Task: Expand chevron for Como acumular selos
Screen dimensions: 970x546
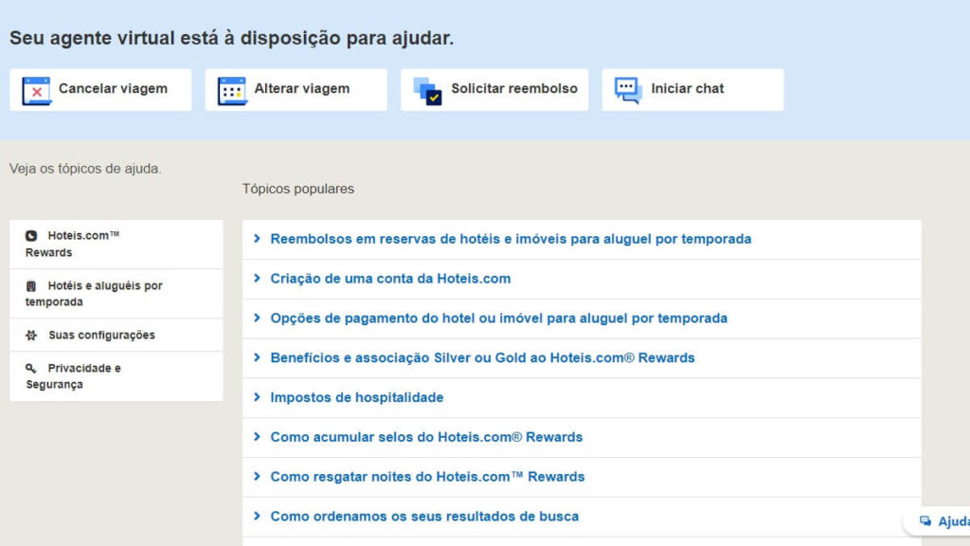Action: [258, 436]
